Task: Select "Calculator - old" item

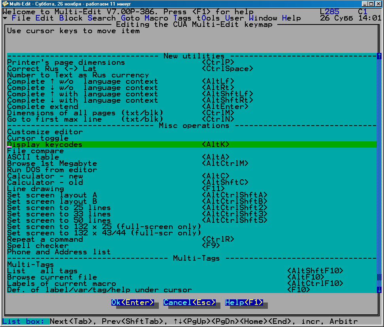Action: (192, 182)
